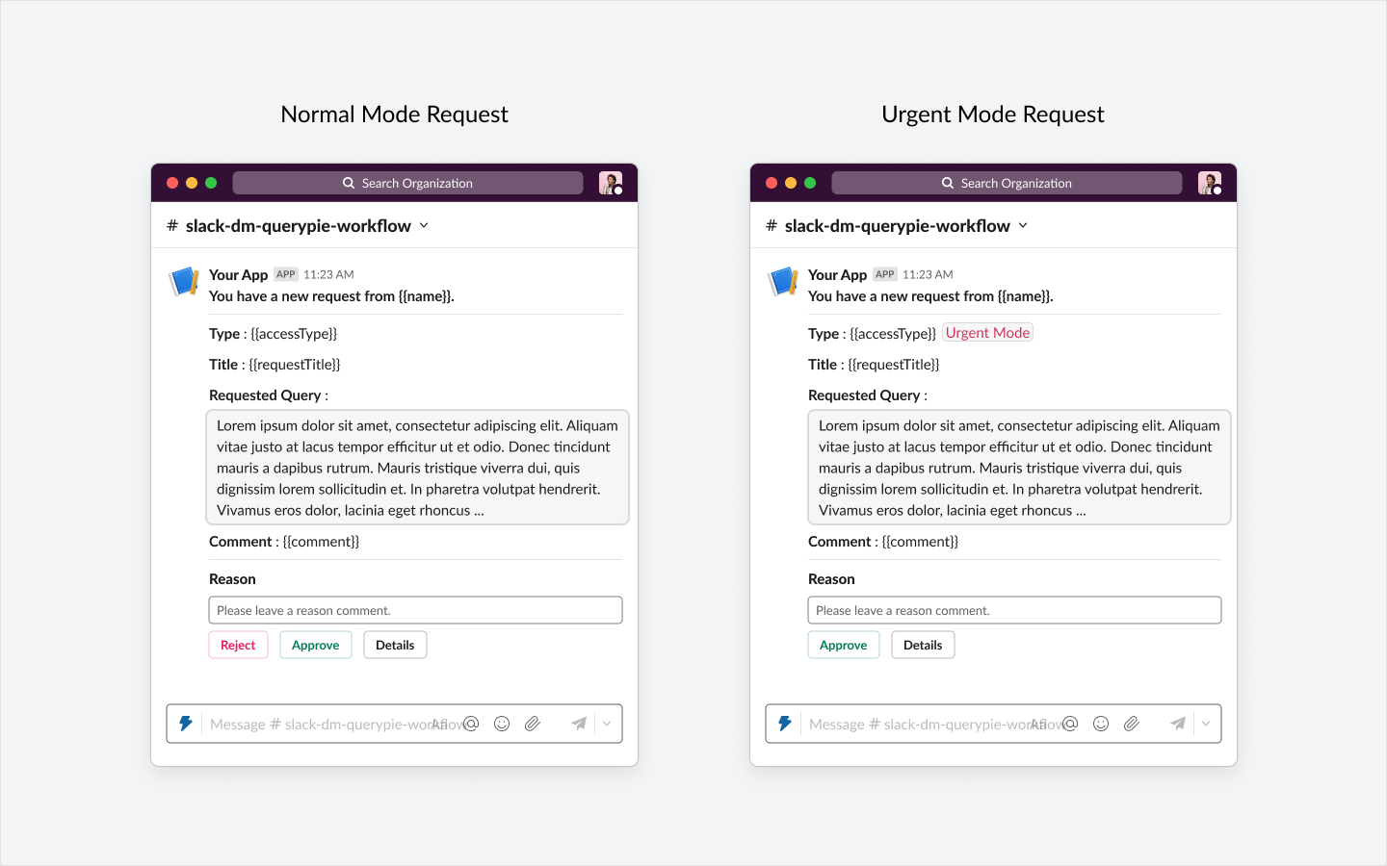The image size is (1387, 866).
Task: Select the Aa text formatting icon
Action: tap(439, 723)
